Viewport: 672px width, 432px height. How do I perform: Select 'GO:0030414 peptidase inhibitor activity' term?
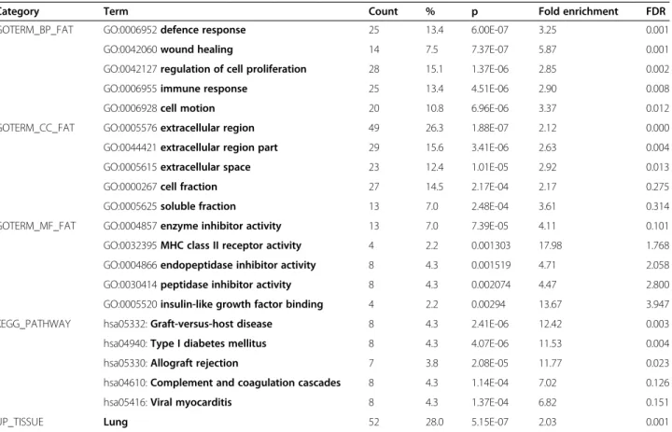(x=197, y=285)
